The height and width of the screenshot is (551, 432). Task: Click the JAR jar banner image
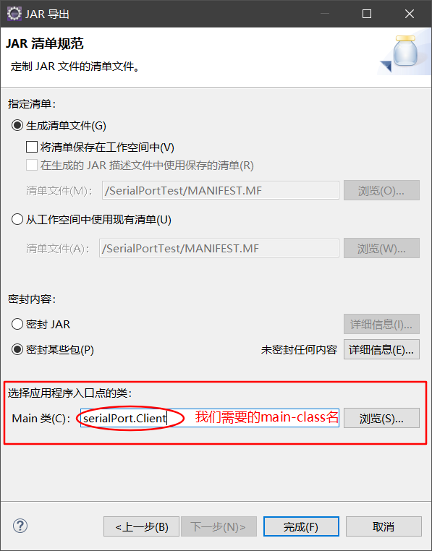tap(405, 54)
